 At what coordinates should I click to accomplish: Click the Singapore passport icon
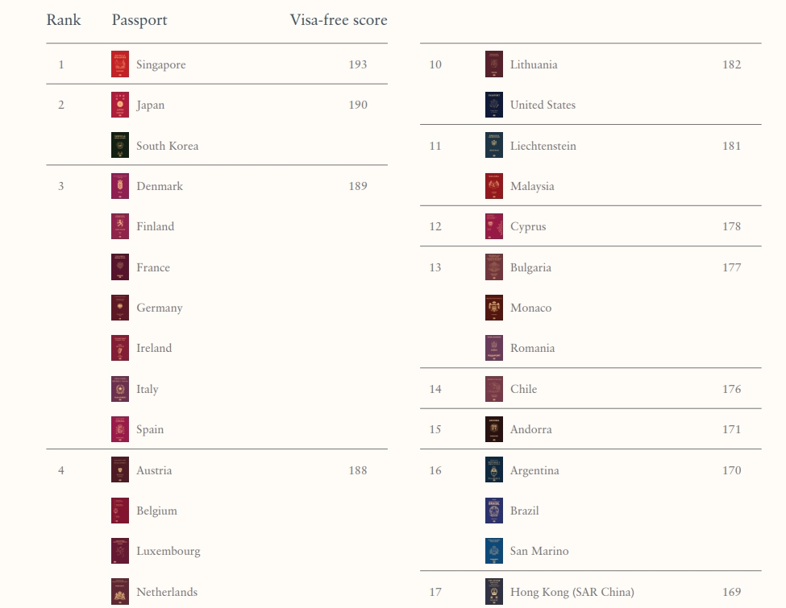[120, 64]
